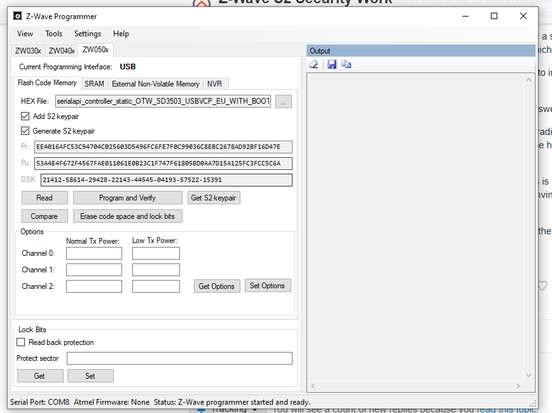The image size is (552, 413).
Task: Click the Z-Wave Programmer title bar app icon
Action: (x=17, y=16)
